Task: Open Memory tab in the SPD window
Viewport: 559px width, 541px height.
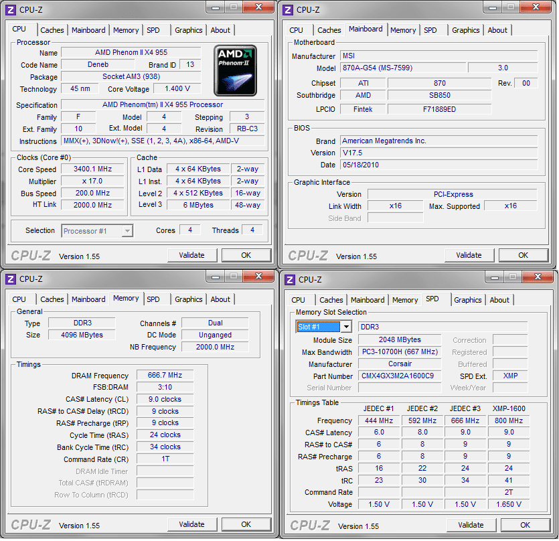Action: pos(405,300)
